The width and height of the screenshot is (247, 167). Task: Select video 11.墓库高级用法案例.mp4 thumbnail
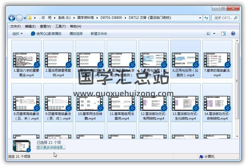click(x=122, y=103)
